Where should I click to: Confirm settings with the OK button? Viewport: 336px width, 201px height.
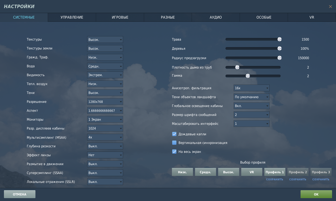pyautogui.click(x=316, y=194)
